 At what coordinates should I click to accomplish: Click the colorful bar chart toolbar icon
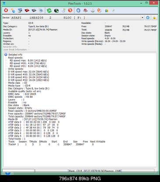107,10
